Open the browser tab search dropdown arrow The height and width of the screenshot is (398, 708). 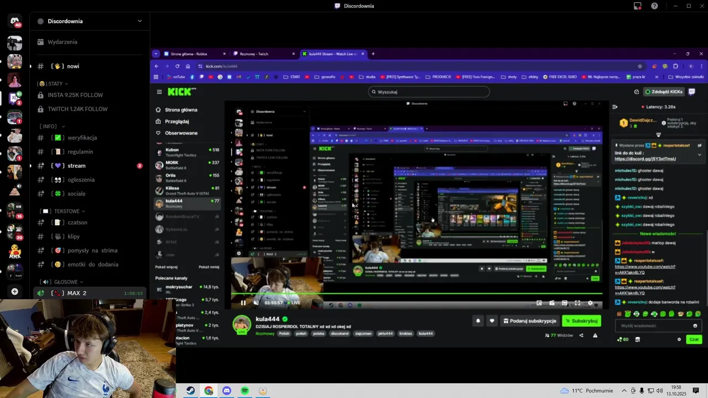[x=157, y=54]
